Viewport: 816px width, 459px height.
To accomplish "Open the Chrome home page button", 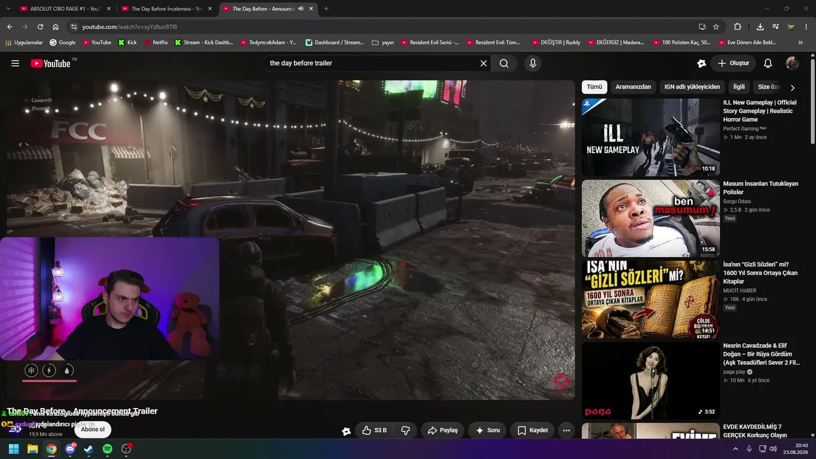I will coord(55,27).
